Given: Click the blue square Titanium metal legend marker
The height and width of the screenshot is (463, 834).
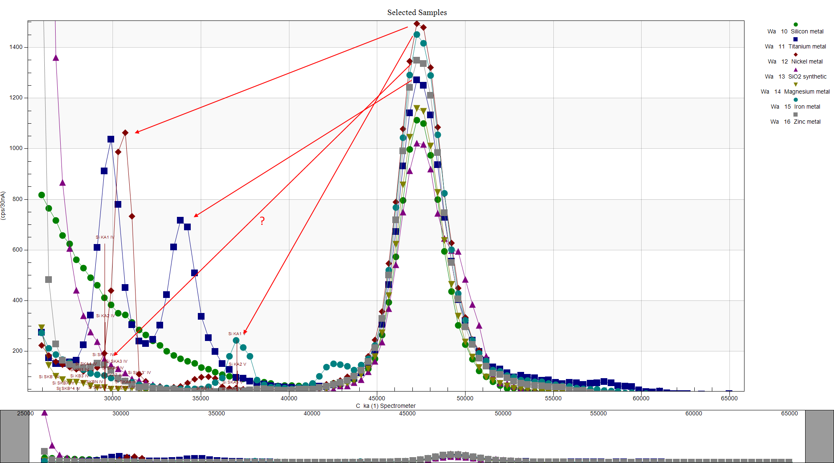Looking at the screenshot, I should pyautogui.click(x=796, y=39).
